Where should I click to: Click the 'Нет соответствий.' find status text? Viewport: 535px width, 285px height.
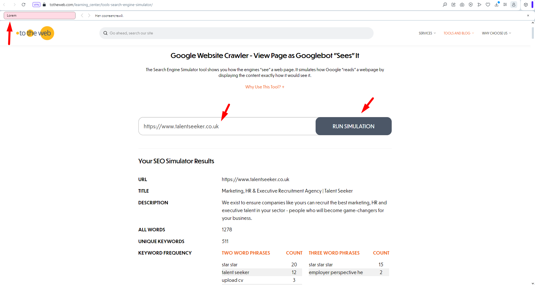109,16
